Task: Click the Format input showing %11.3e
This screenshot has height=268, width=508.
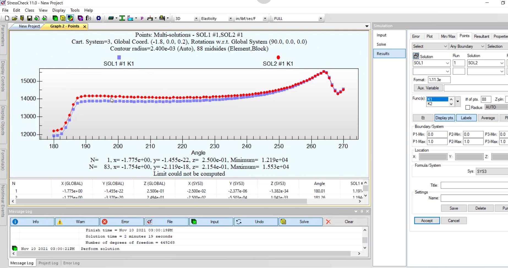Action: coord(439,80)
